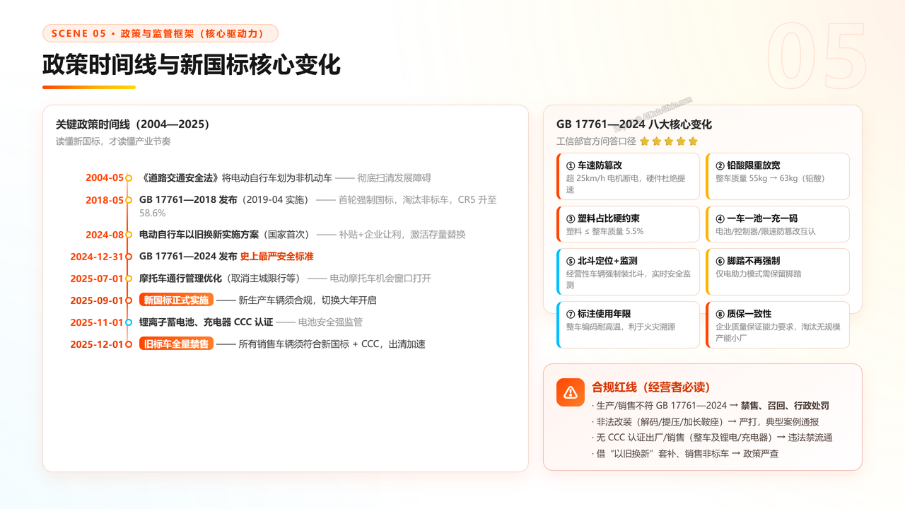Click the text 电动自行车以旧换新实施方案
905x509 pixels.
point(199,235)
